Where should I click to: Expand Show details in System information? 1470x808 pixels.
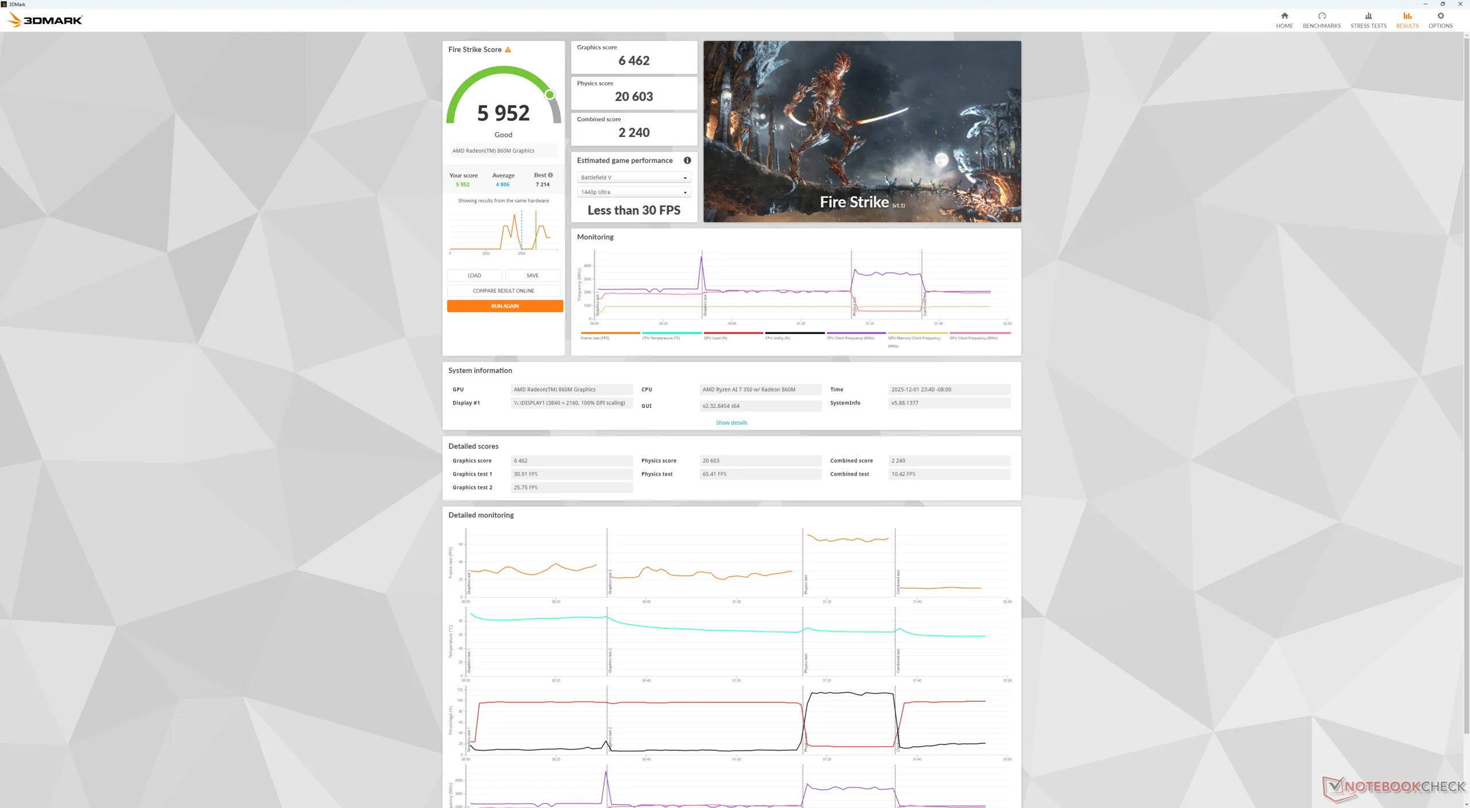click(x=731, y=423)
